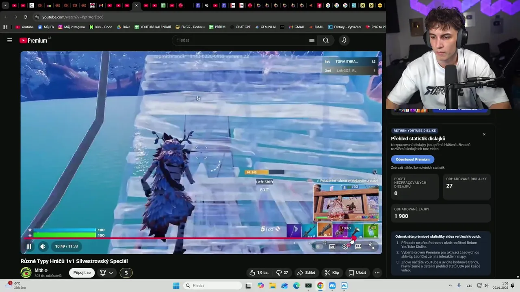Save the video with the Uložit button

[357, 273]
